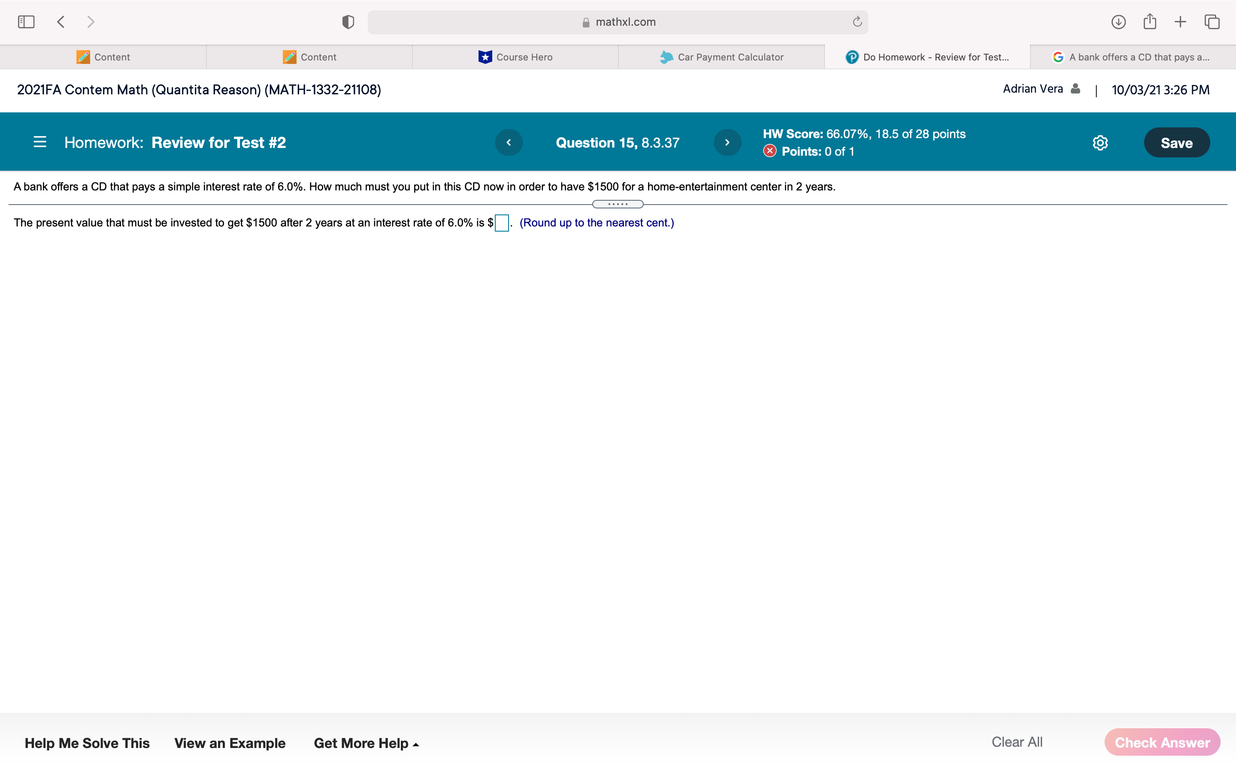Open the Safari downloads icon

(1118, 22)
